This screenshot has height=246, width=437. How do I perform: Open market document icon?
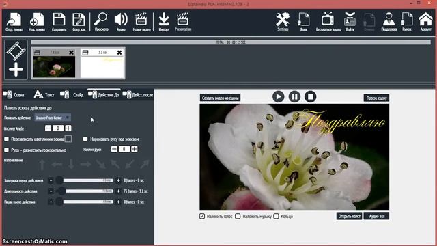pos(407,22)
